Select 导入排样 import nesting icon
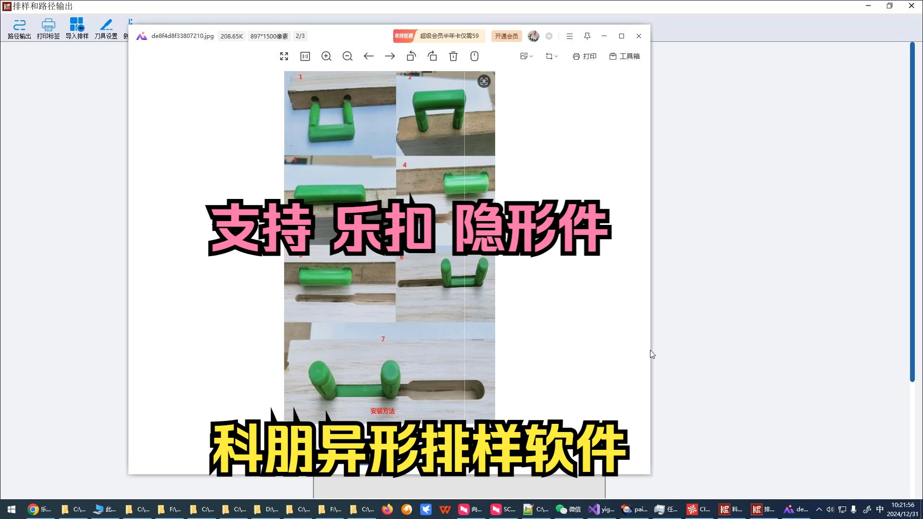The image size is (923, 519). (x=77, y=29)
